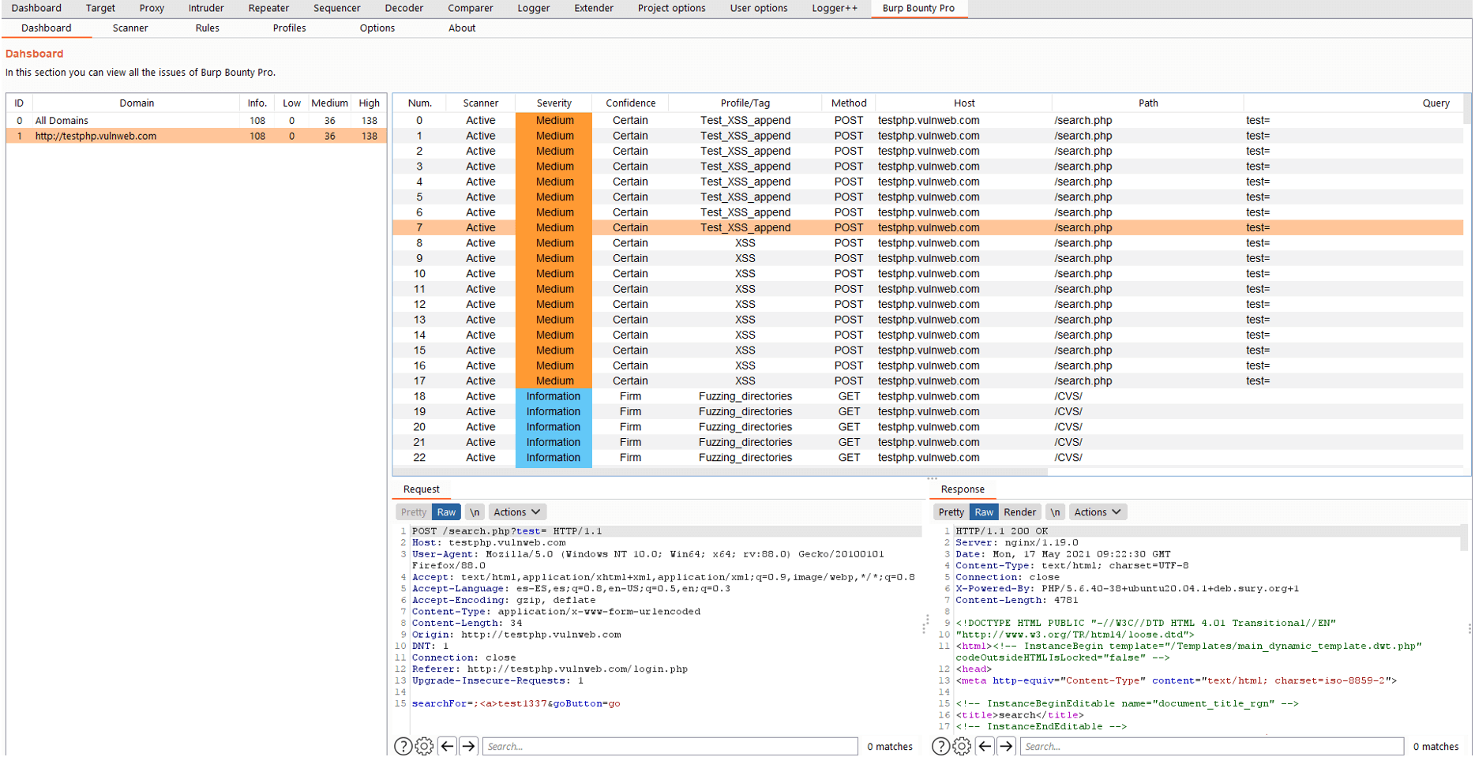This screenshot has width=1475, height=772.
Task: Click the help icon in the Response panel
Action: coord(940,745)
